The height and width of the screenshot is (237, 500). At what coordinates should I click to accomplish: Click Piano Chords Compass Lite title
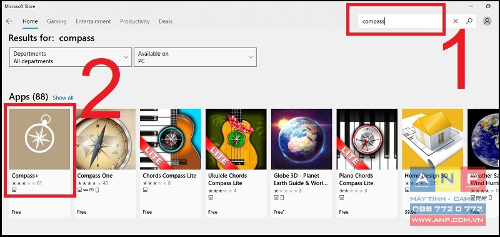356,179
